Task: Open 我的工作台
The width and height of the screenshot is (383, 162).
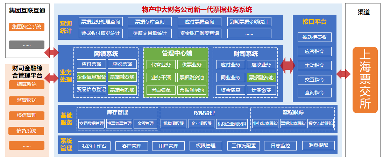Action: pyautogui.click(x=94, y=146)
